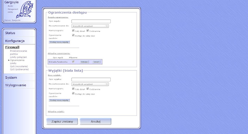The image size is (248, 134).
Task: Open exception 'Ma zastosowanie do' dropdown
Action: coord(90,84)
